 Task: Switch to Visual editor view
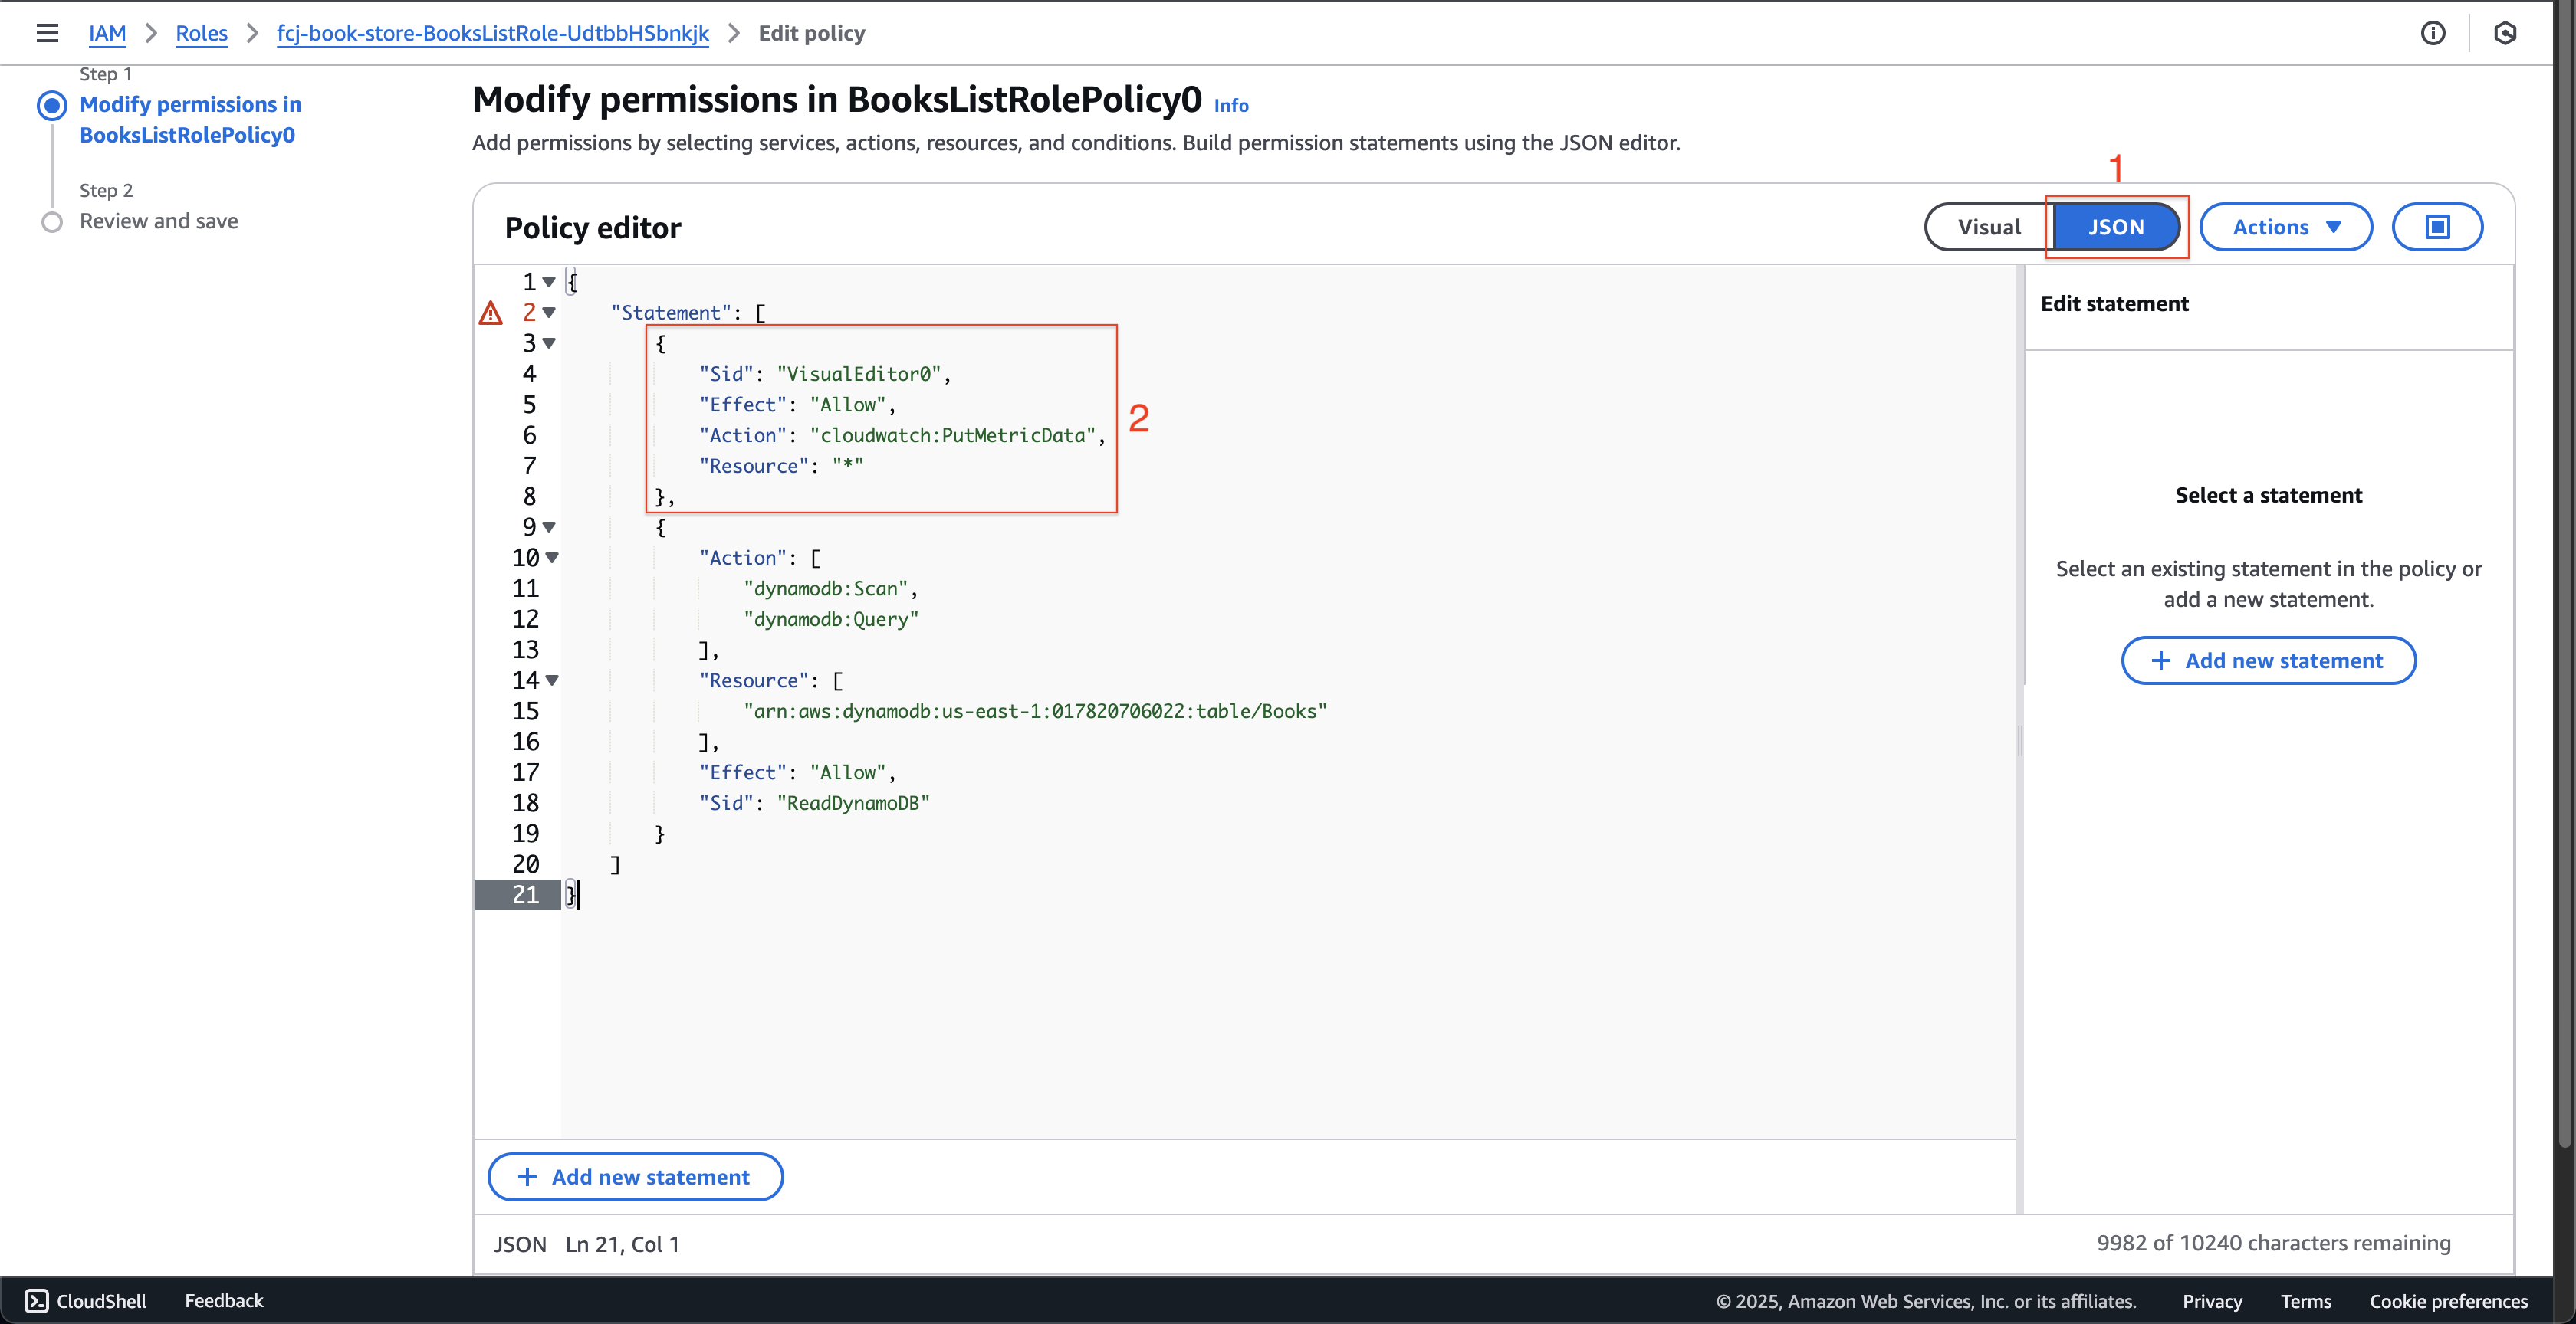click(1988, 226)
